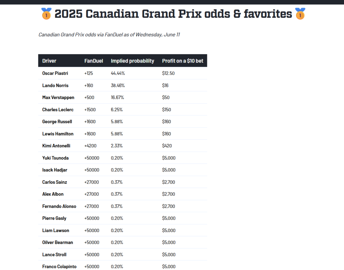This screenshot has height=270, width=344.
Task: Click the FanDuel column header
Action: (94, 61)
